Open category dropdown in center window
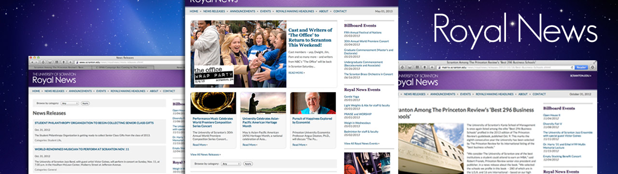The height and width of the screenshot is (174, 618). (x=231, y=164)
